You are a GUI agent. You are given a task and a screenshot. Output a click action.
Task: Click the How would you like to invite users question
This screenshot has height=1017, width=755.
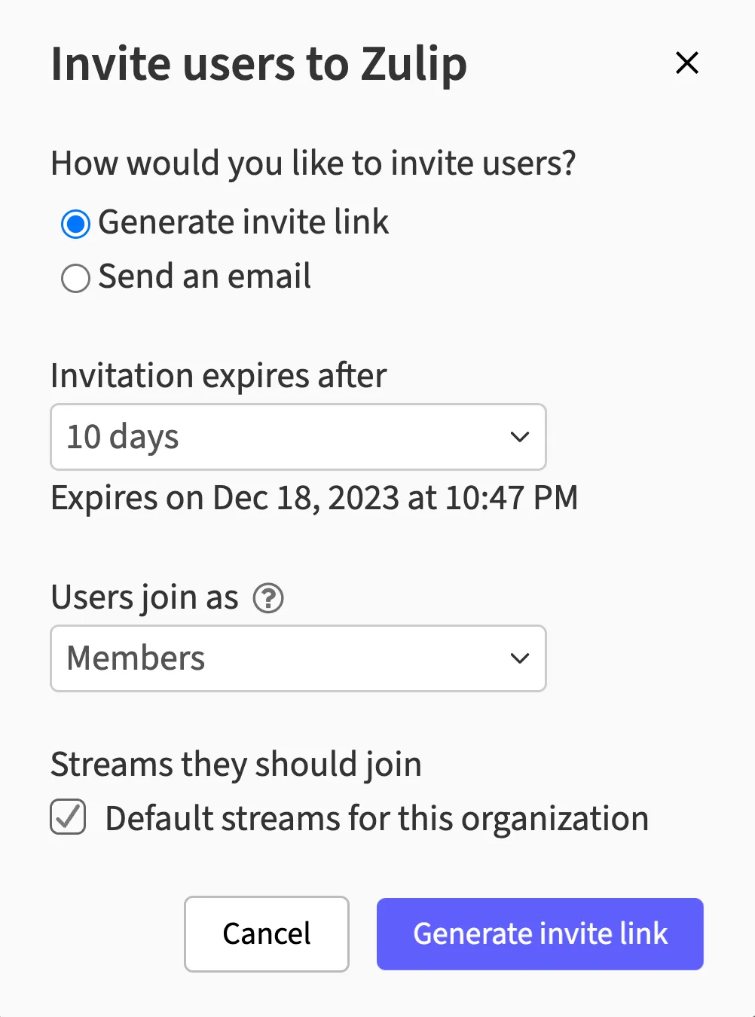[x=313, y=163]
